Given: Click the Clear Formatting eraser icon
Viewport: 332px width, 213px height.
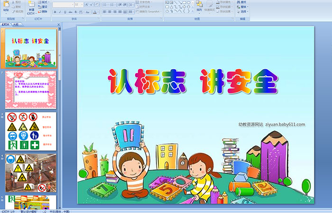Looking at the screenshot, I should coord(97,4).
